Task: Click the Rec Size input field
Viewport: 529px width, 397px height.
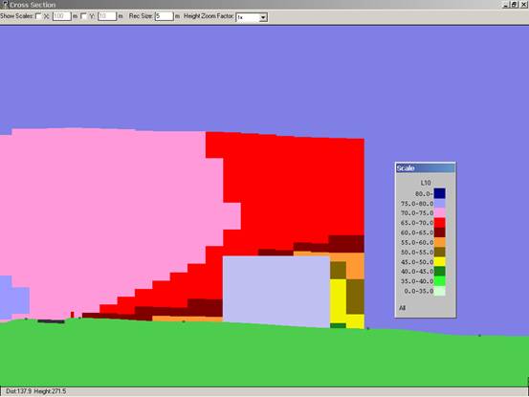Action: (165, 16)
